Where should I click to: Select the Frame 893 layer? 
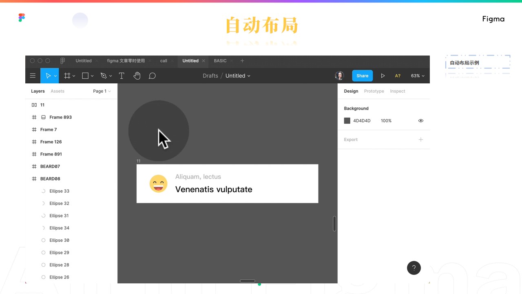[x=60, y=117]
